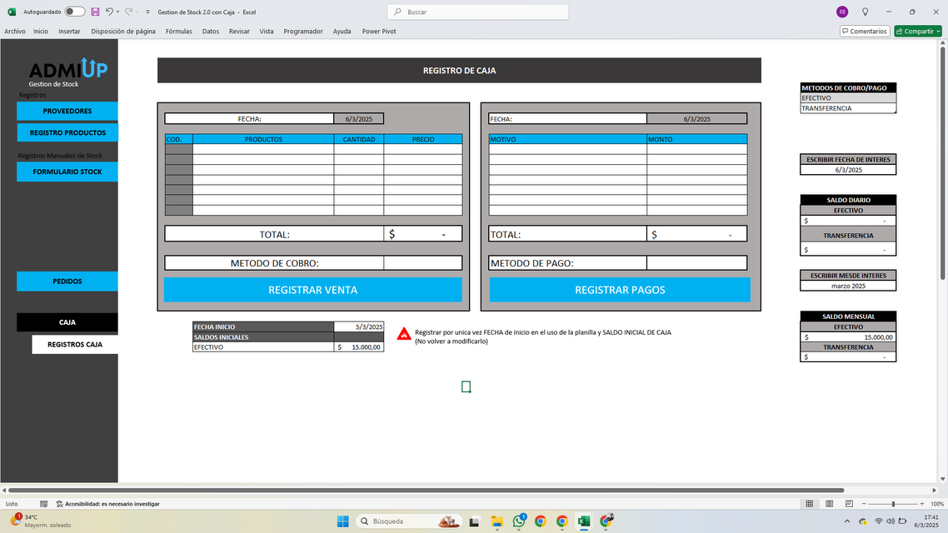Select the CAJA sidebar button

[x=67, y=322]
